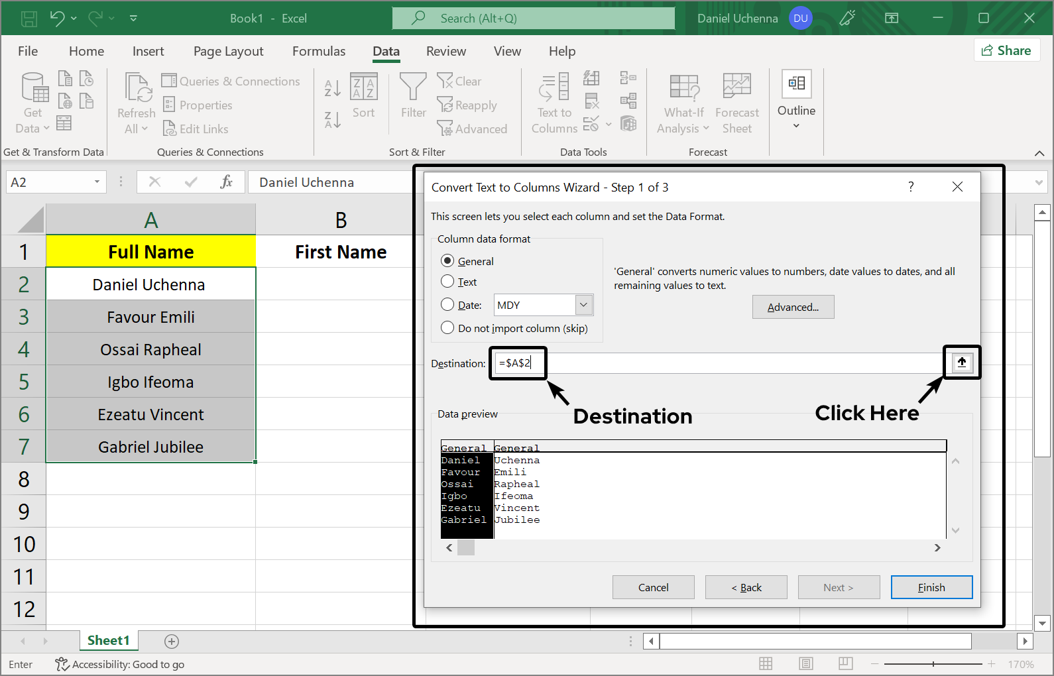Screen dimensions: 1054x676
Task: Click the zoom slider in status bar
Action: click(933, 664)
